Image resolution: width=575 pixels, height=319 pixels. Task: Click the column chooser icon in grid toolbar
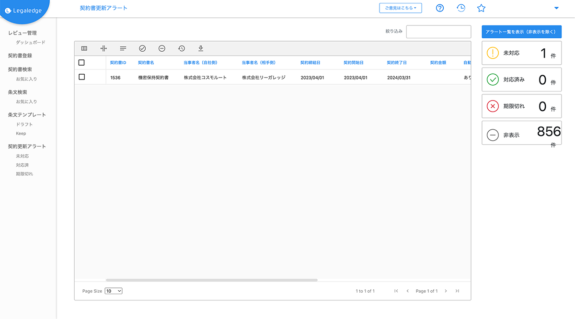pyautogui.click(x=84, y=48)
